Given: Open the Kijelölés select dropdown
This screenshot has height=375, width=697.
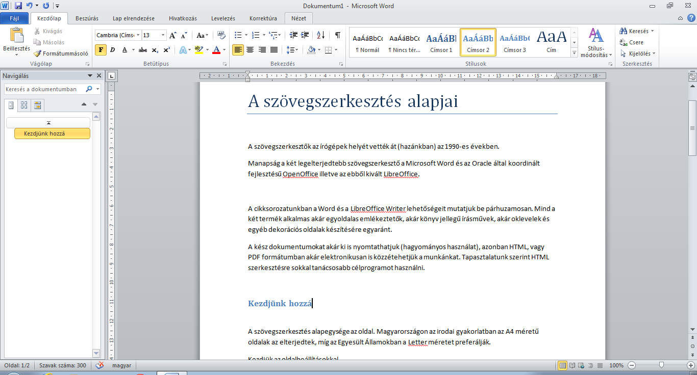Looking at the screenshot, I should tap(638, 53).
